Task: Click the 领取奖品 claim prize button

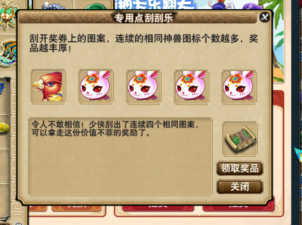Action: point(240,168)
